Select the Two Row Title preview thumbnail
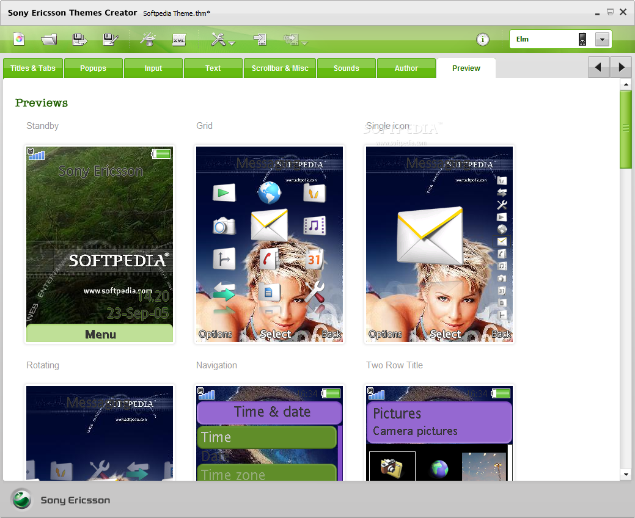The image size is (635, 518). [439, 432]
